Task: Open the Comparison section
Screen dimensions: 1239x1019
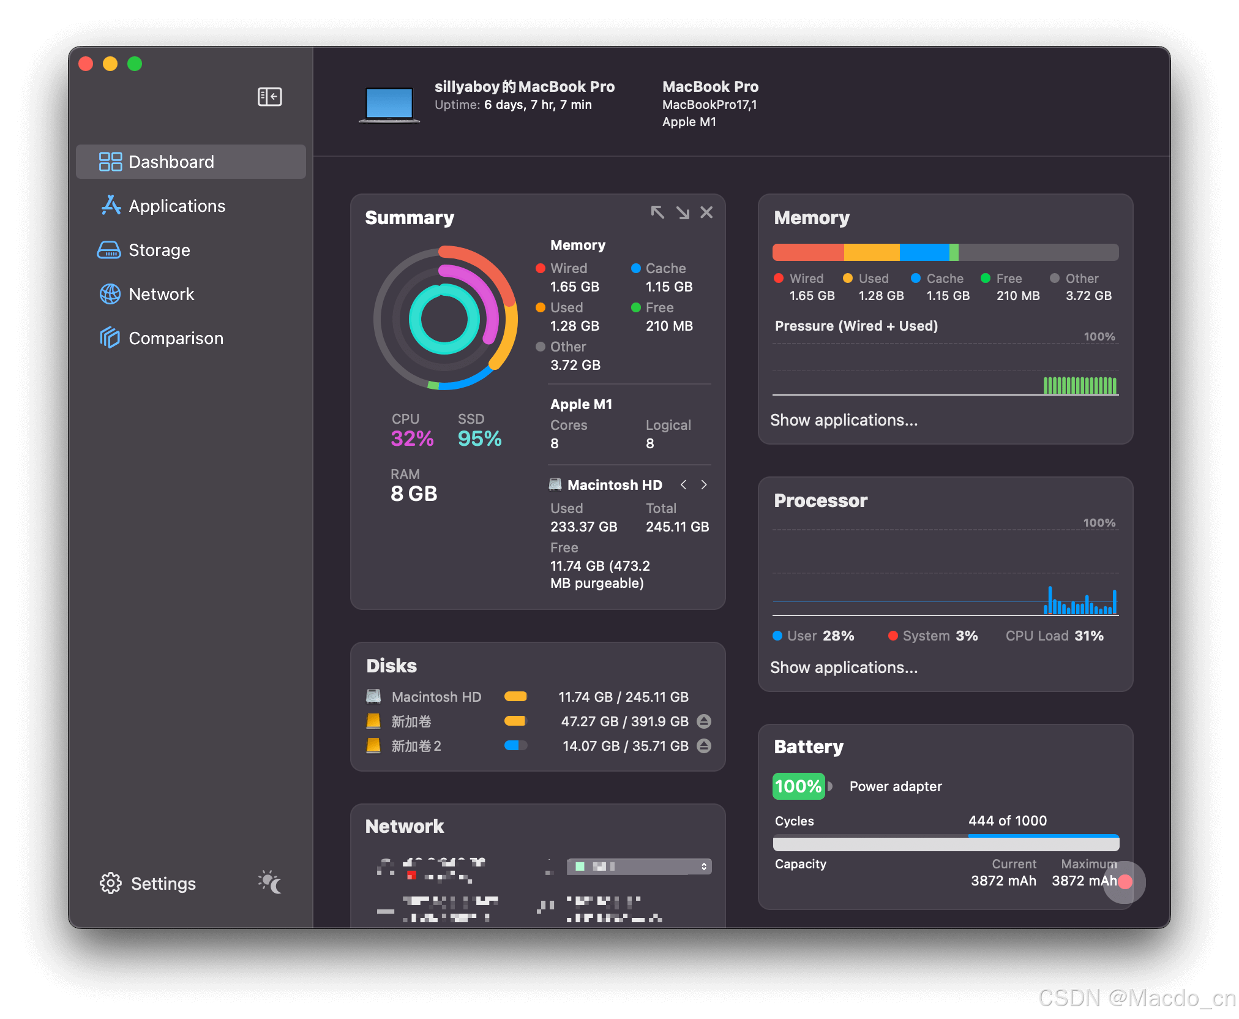Action: 190,338
